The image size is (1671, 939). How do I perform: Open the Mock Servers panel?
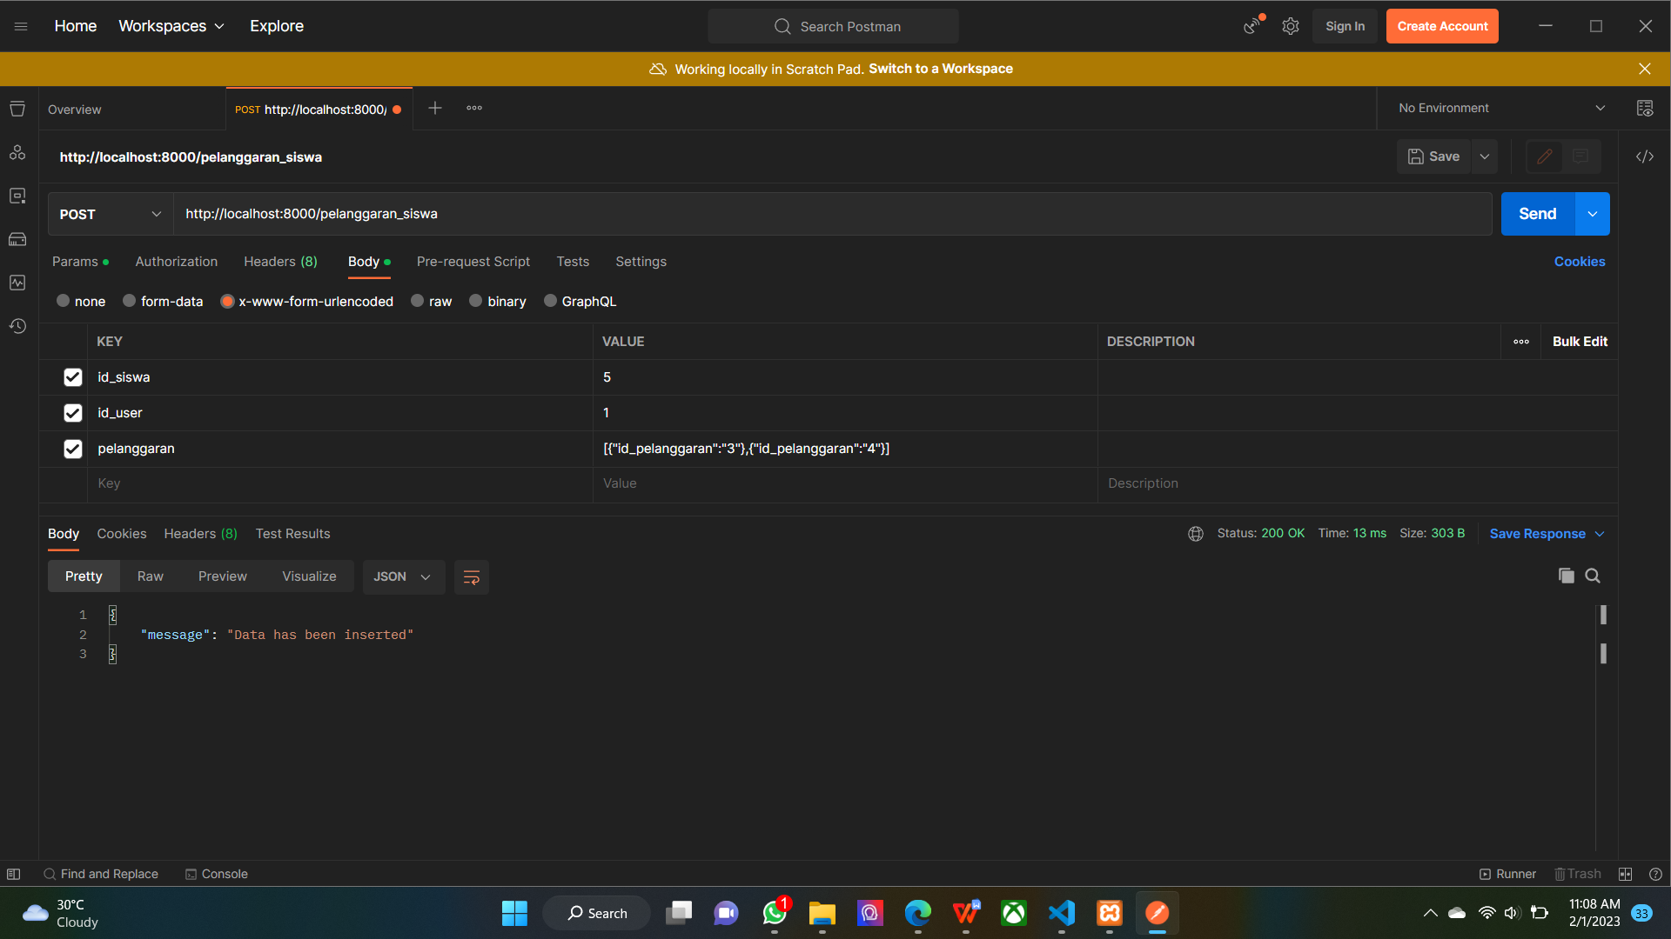tap(17, 239)
